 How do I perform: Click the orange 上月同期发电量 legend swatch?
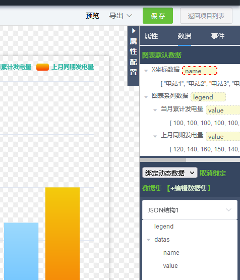coord(42,67)
